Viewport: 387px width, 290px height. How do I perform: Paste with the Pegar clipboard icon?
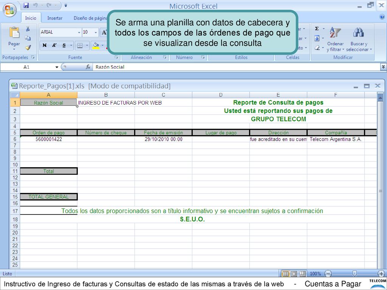coord(14,33)
